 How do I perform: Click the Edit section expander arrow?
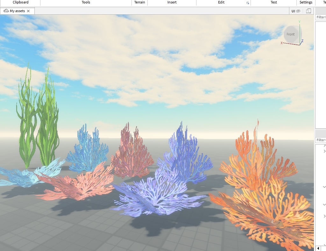coord(247,4)
